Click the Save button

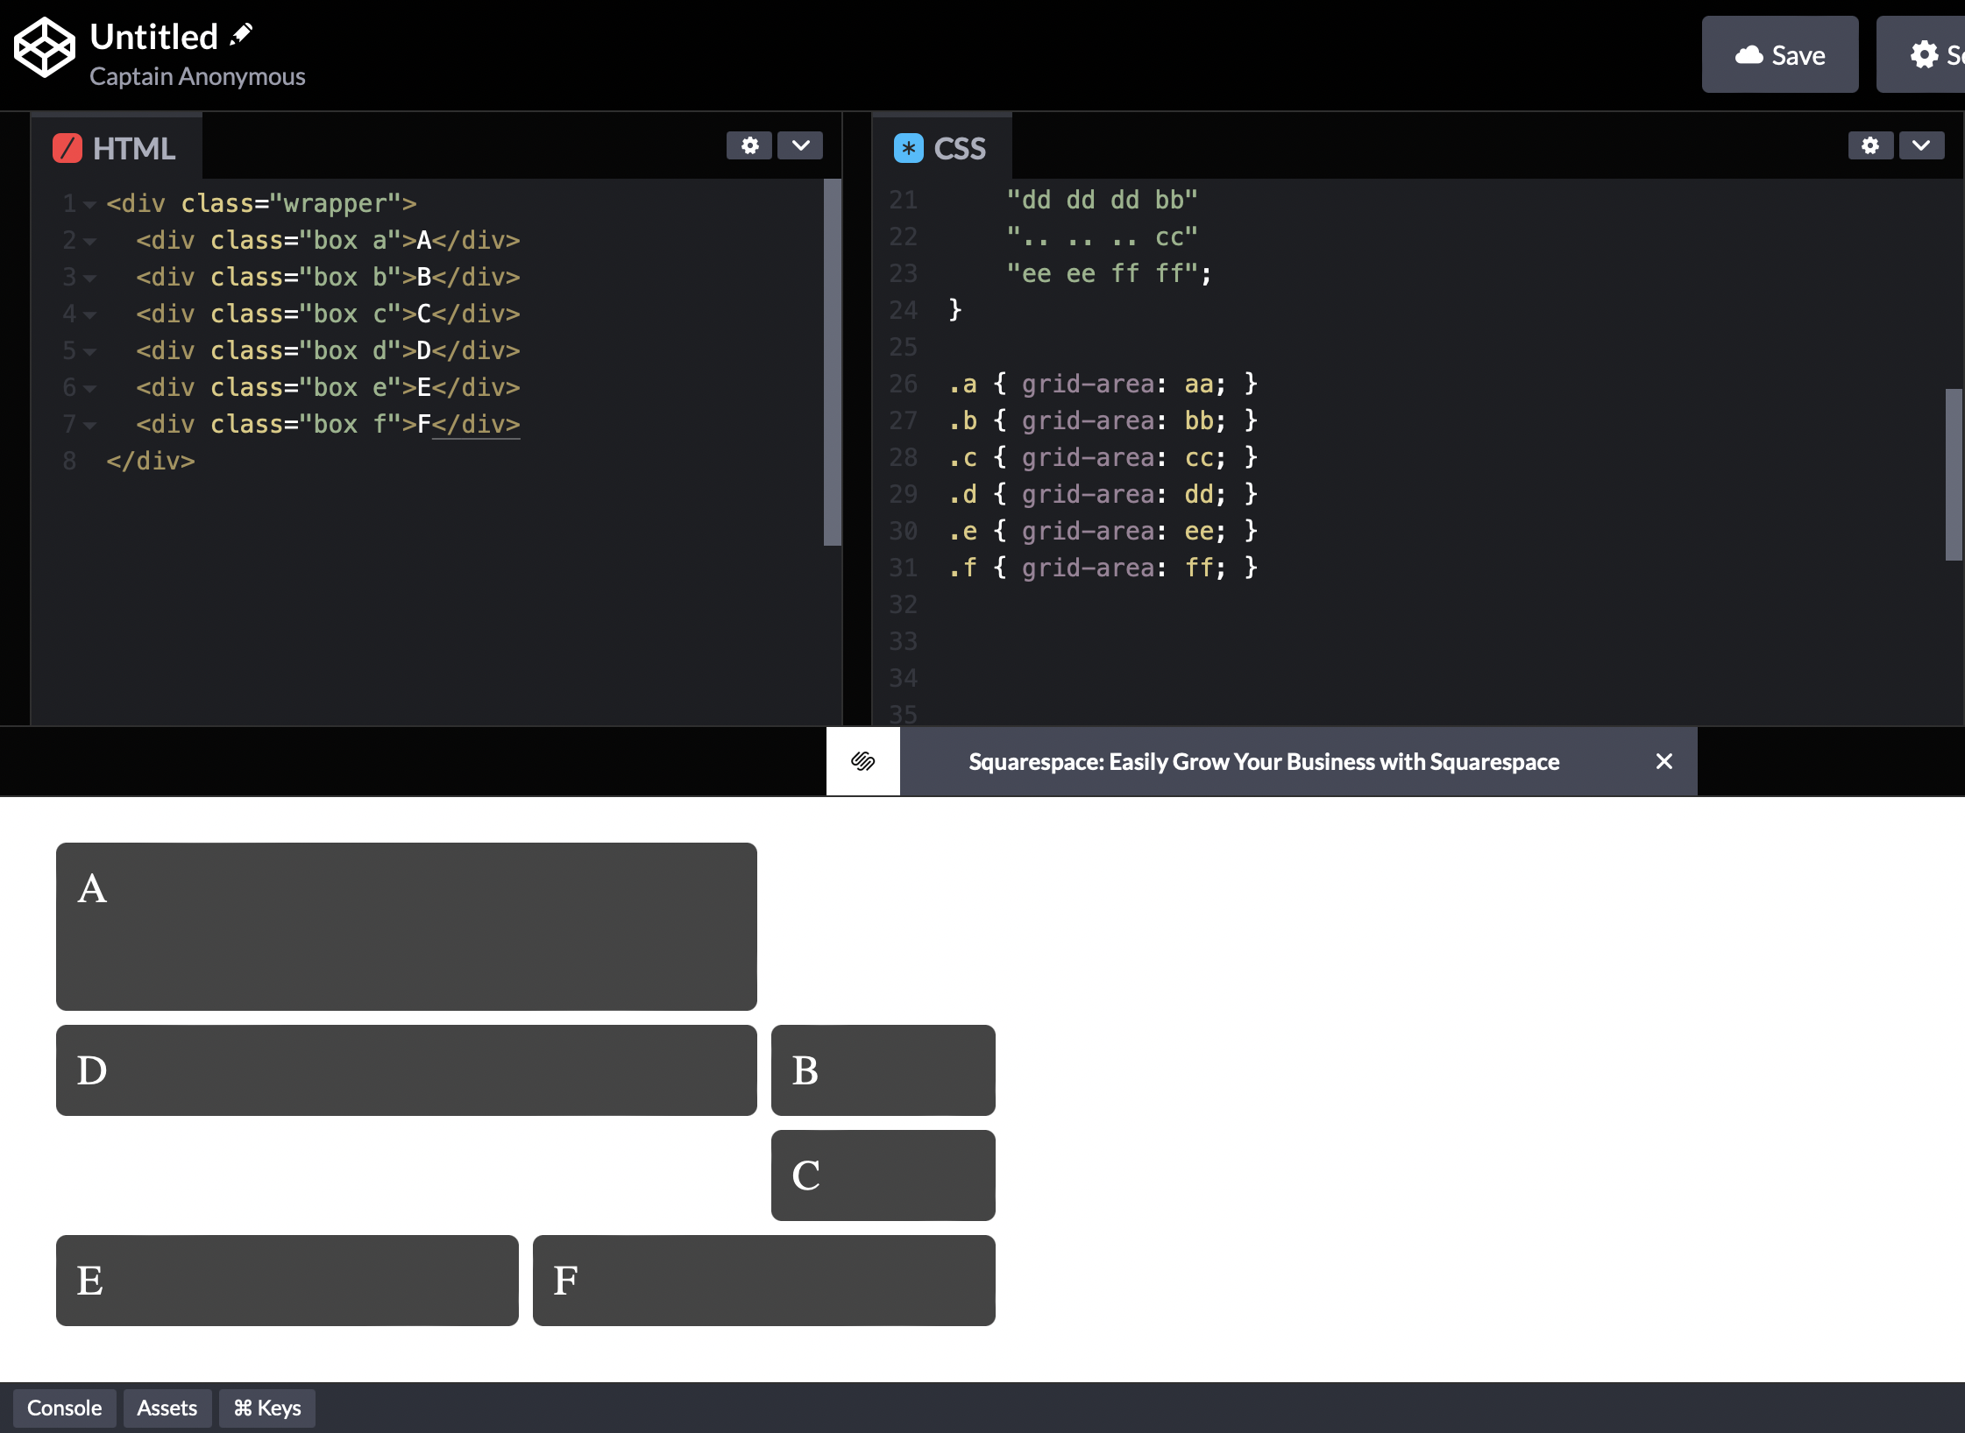(x=1779, y=54)
